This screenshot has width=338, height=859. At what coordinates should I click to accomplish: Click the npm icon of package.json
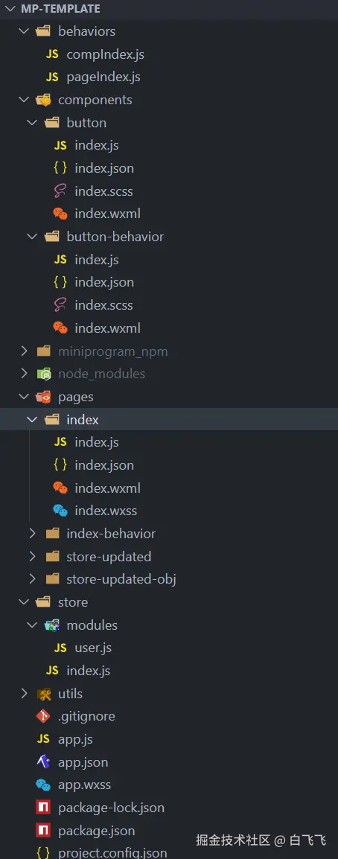tap(43, 831)
